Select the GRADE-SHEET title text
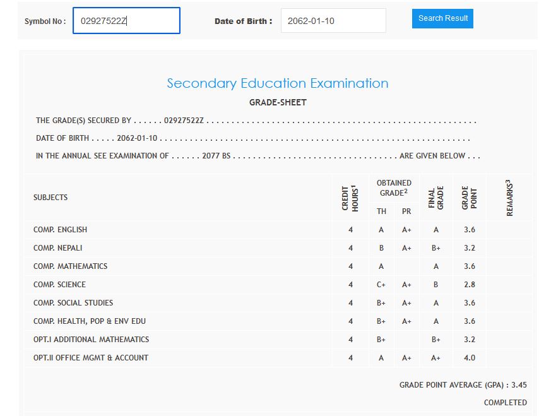 point(278,102)
